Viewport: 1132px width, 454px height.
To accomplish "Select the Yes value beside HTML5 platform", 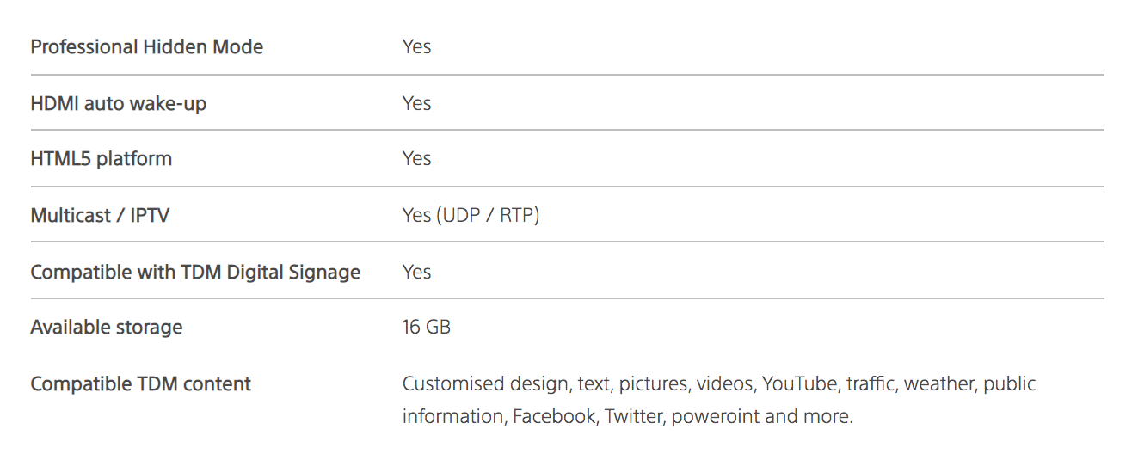I will (416, 159).
